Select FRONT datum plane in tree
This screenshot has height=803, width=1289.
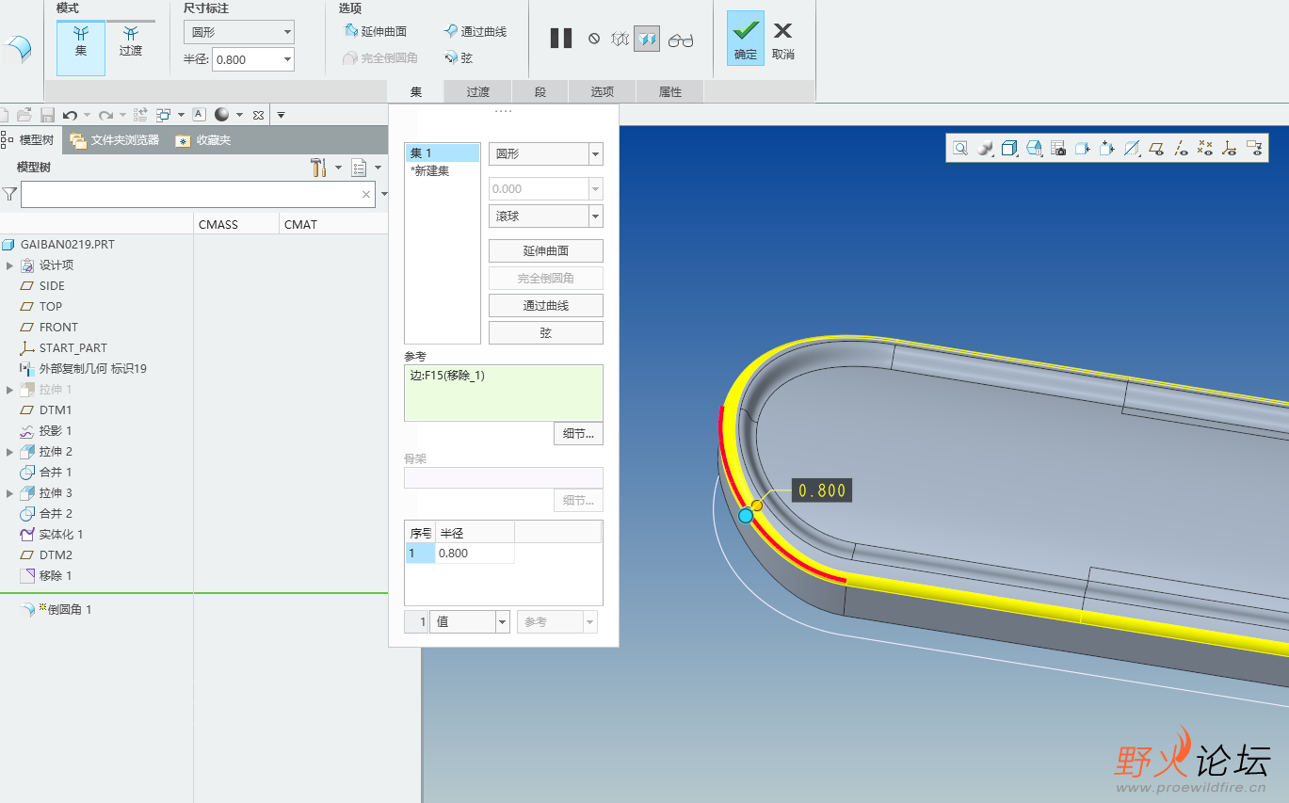49,328
